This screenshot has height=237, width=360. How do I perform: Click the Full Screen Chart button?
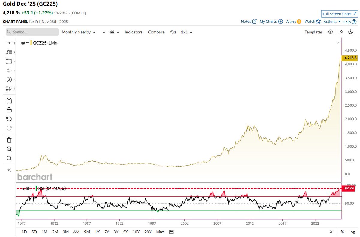pos(339,14)
